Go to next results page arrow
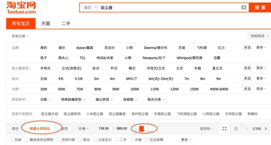271x145 pixels. 266,129
